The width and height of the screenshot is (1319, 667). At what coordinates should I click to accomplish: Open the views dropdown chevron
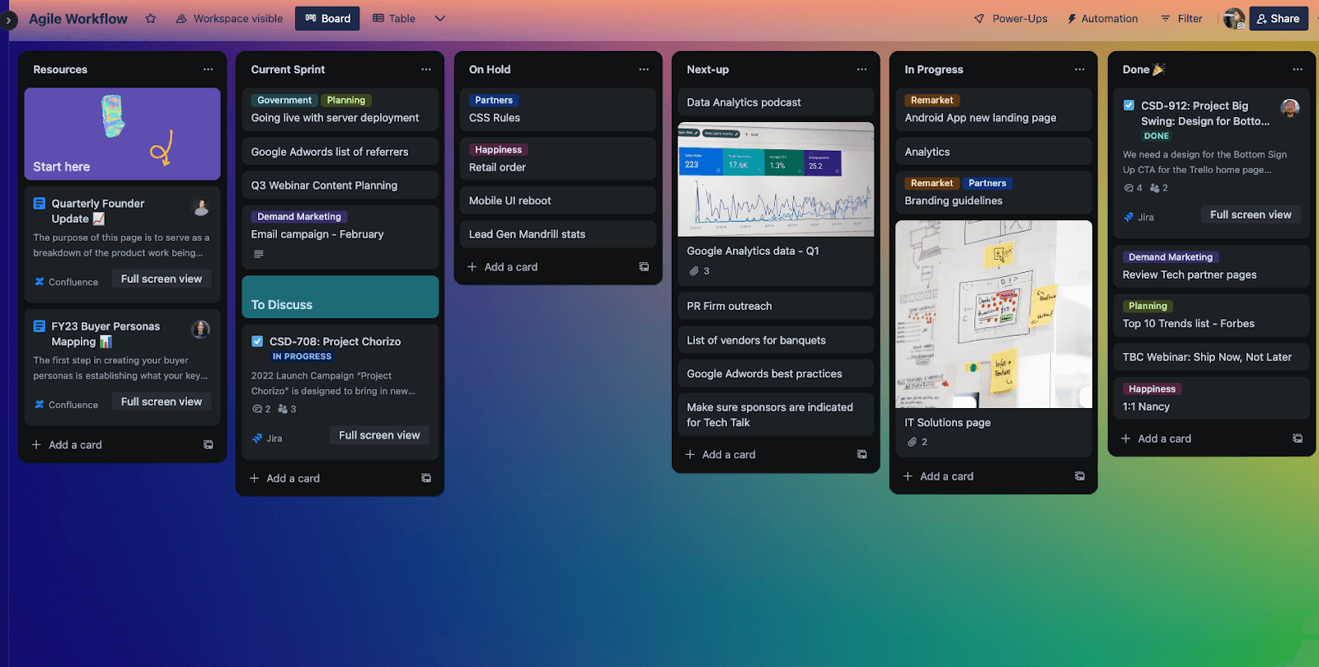(440, 18)
